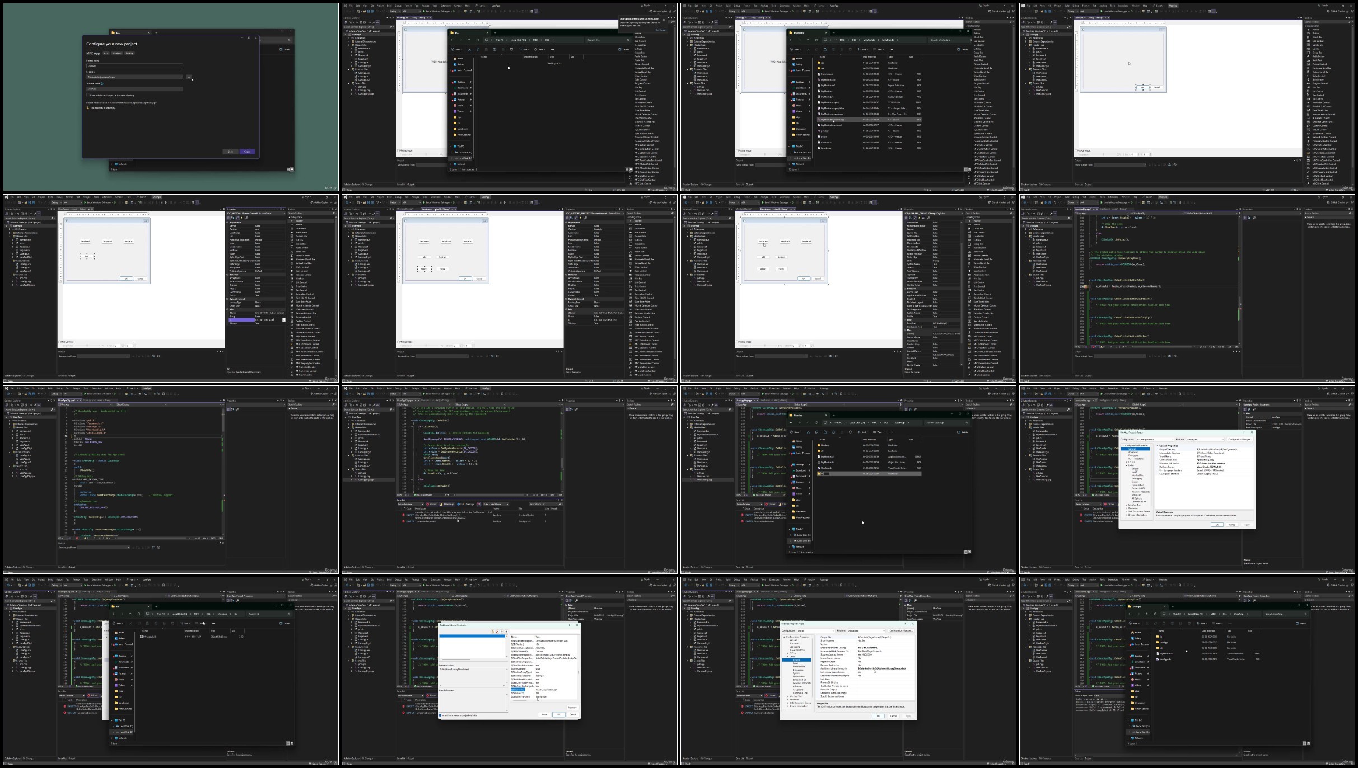The width and height of the screenshot is (1358, 768).
Task: Click Back in Configure your new project dialog
Action: pos(230,152)
